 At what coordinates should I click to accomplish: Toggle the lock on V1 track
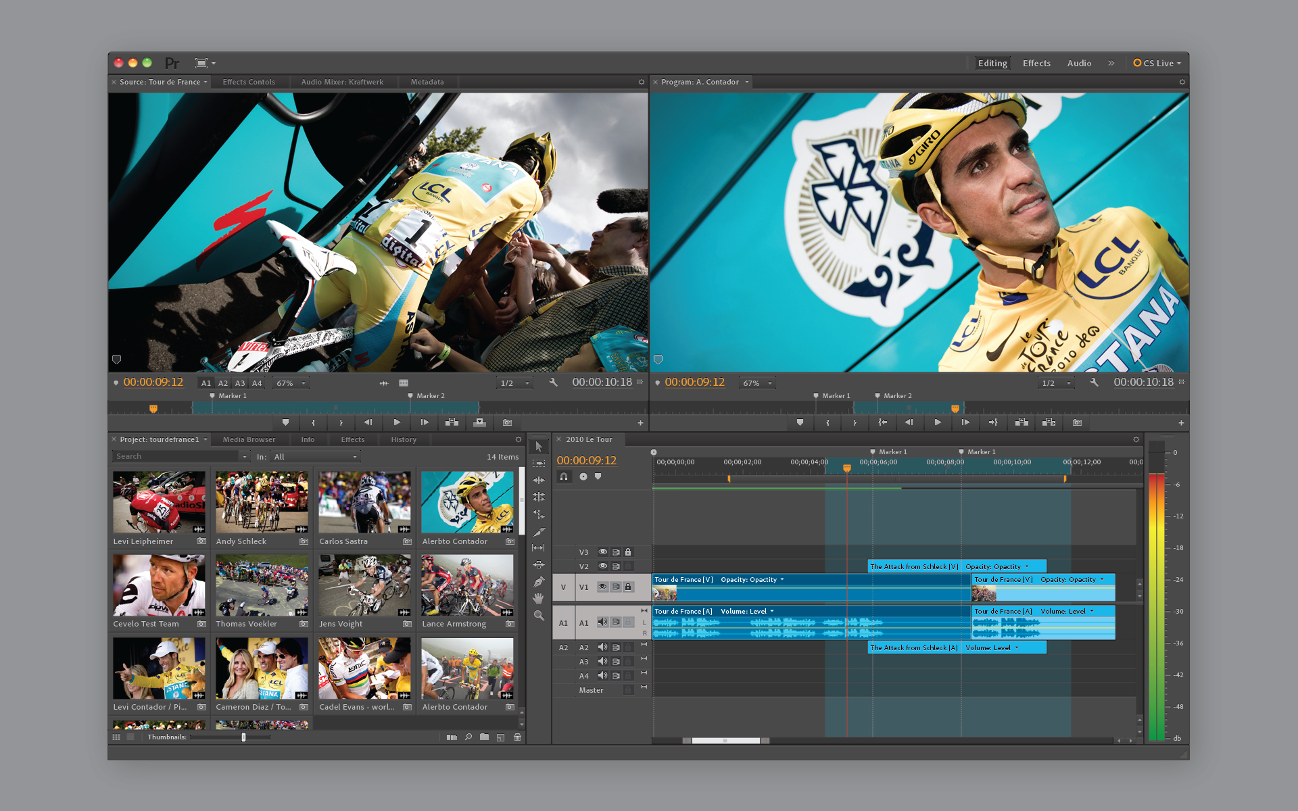[628, 587]
